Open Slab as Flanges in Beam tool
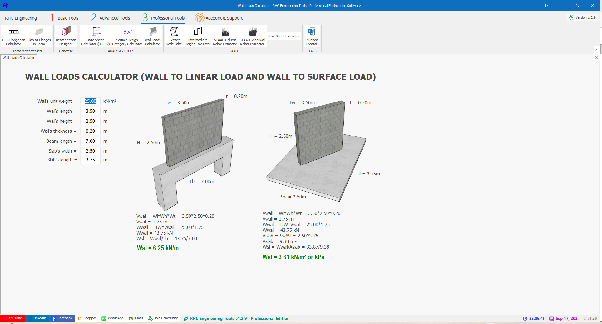 pos(39,36)
